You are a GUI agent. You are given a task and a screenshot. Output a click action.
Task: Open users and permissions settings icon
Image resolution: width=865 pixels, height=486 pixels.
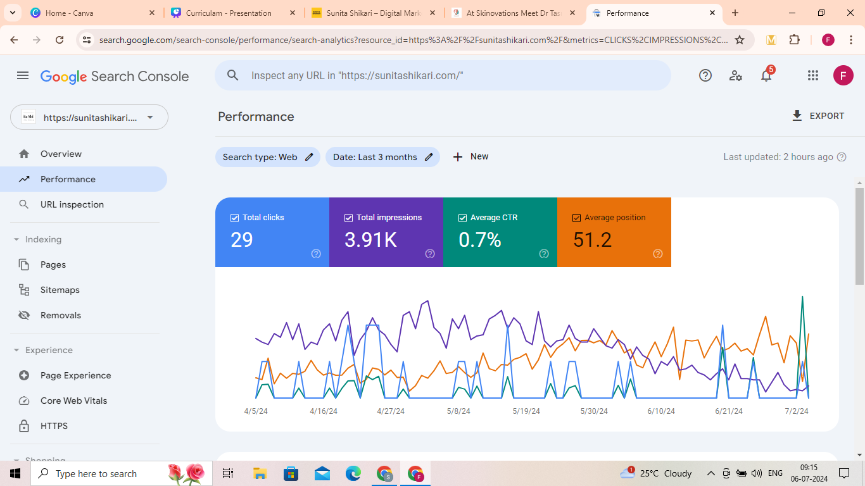point(736,76)
